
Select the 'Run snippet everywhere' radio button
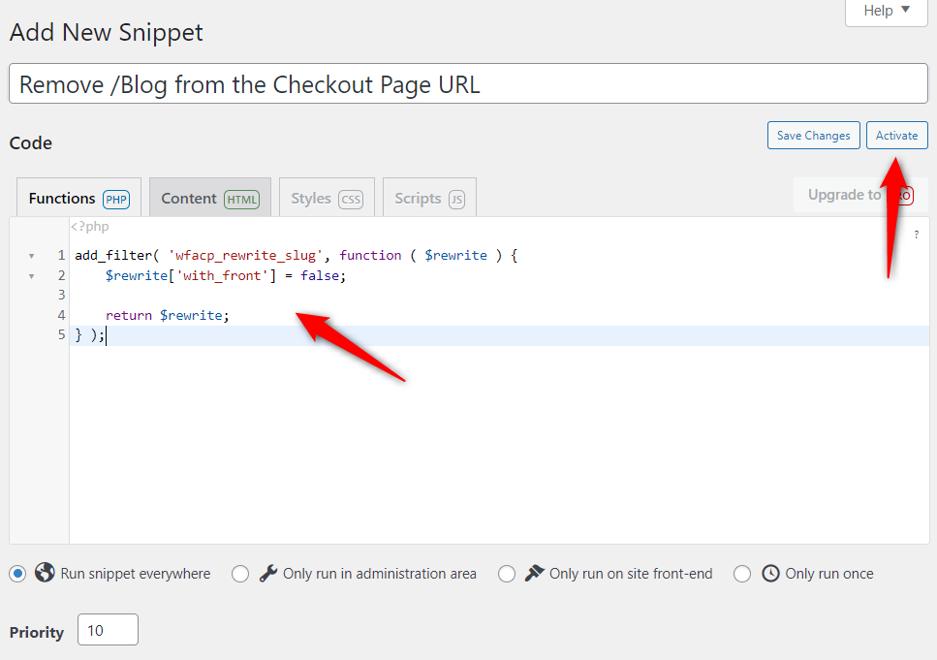(17, 574)
